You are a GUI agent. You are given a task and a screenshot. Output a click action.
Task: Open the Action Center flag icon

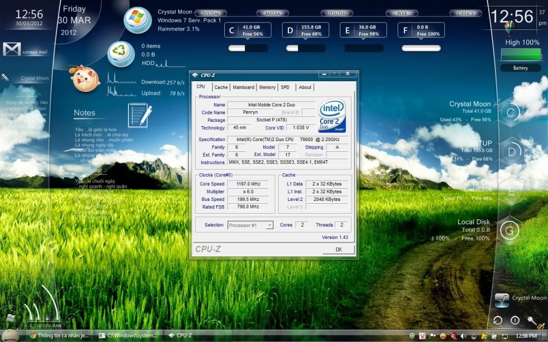tap(432, 336)
